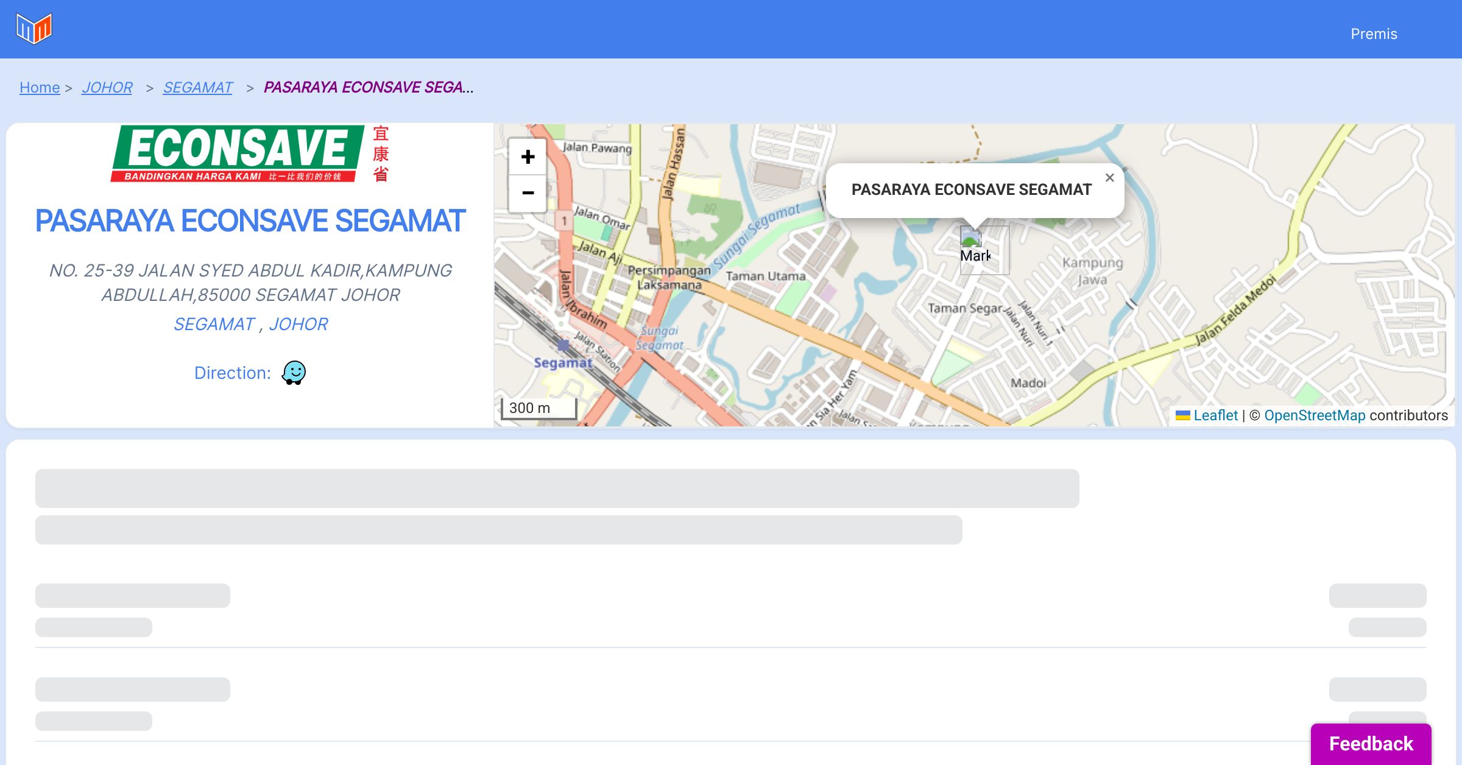Open Leaflet attribution link

(x=1215, y=415)
